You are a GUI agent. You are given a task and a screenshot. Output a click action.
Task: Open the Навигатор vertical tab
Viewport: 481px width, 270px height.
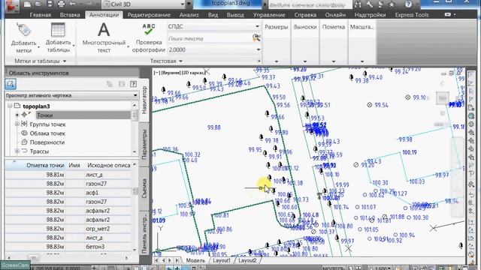(x=144, y=100)
